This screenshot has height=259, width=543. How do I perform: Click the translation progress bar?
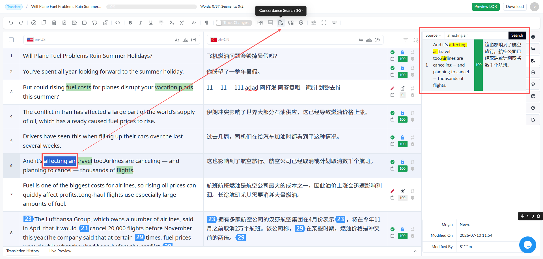click(x=152, y=7)
